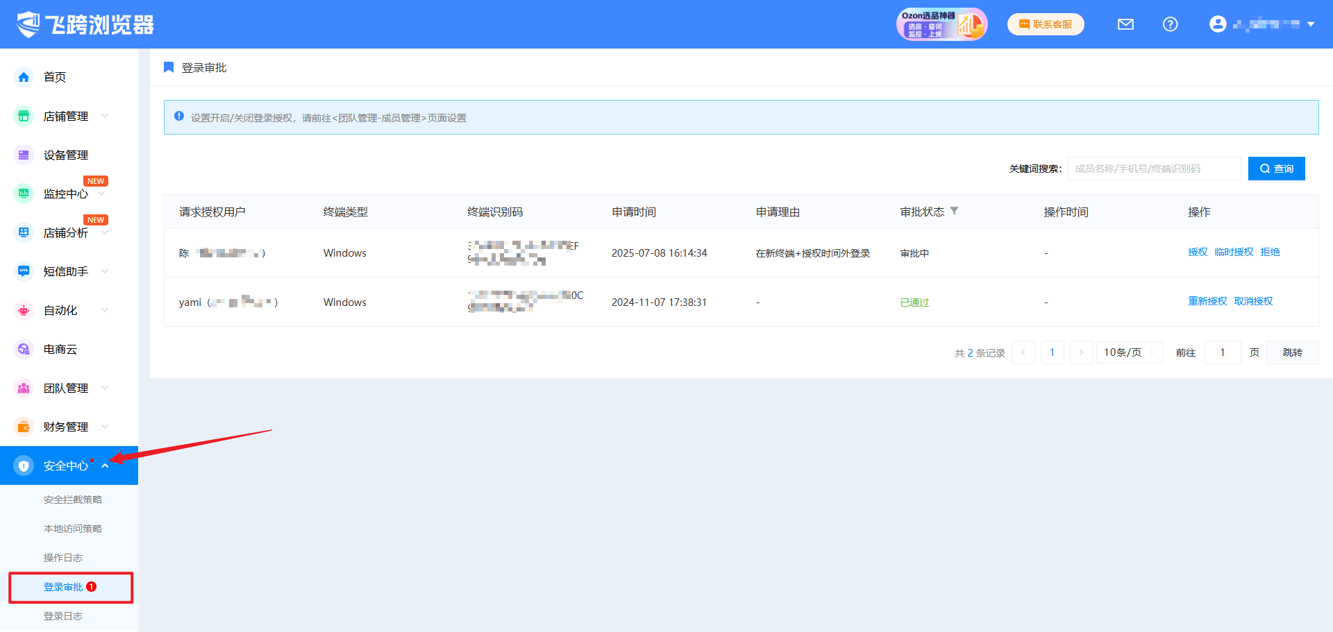Click the help question mark icon
The width and height of the screenshot is (1333, 632).
[x=1170, y=24]
